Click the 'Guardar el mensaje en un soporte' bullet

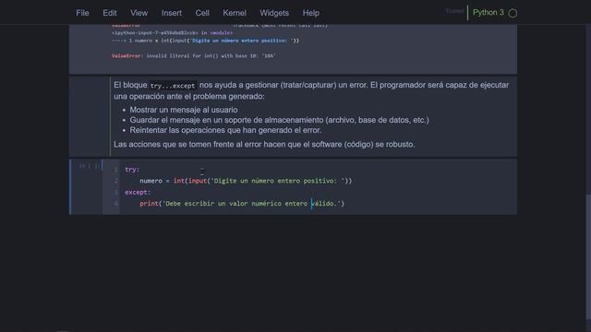pyautogui.click(x=279, y=120)
